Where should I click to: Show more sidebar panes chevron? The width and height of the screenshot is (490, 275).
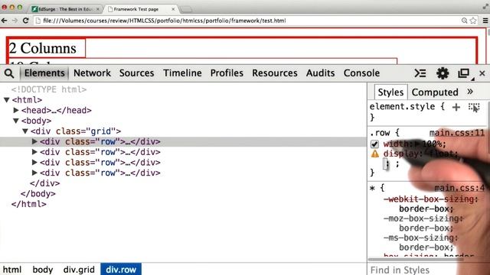(x=470, y=92)
